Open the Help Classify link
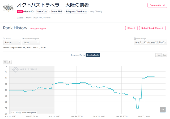The height and width of the screenshot is (119, 170). [96, 11]
